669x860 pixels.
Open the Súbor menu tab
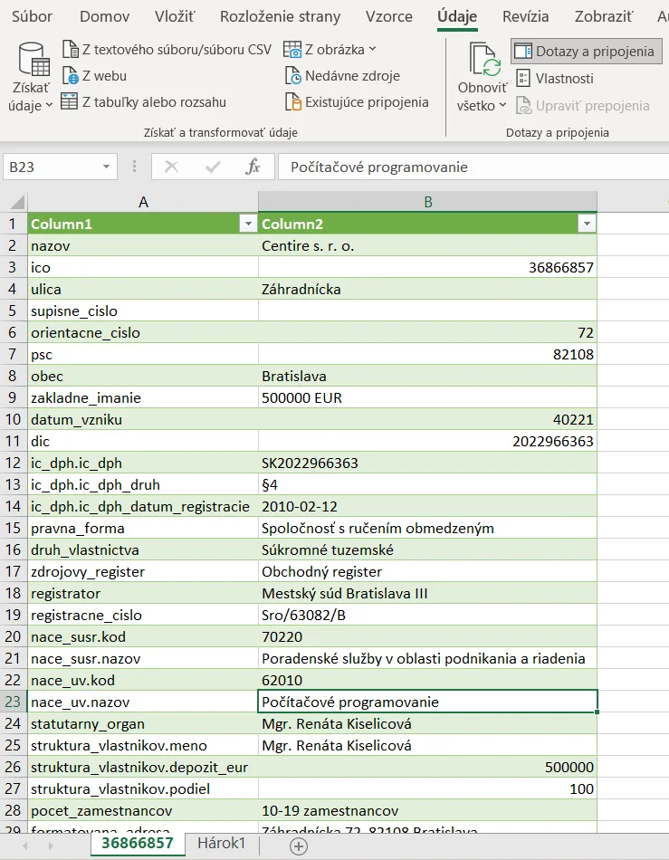coord(33,16)
